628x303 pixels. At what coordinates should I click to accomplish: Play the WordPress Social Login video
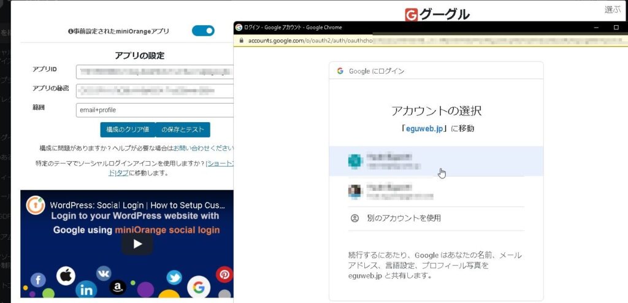tap(137, 244)
